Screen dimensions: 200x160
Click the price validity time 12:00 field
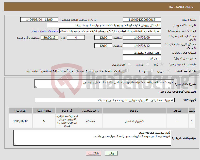pyautogui.click(x=103, y=46)
